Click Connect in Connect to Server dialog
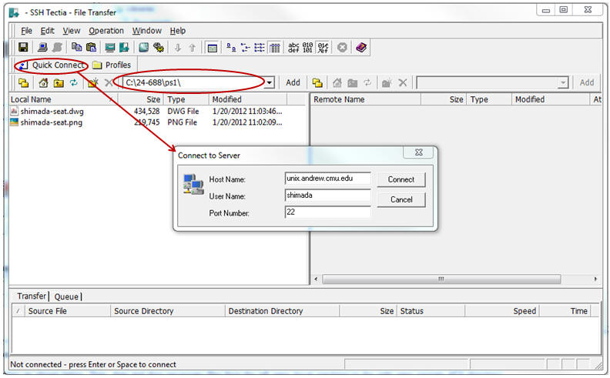Screen dimensions: 610x378 click(x=401, y=179)
